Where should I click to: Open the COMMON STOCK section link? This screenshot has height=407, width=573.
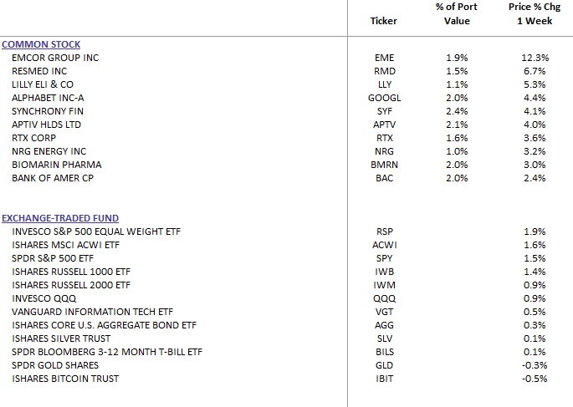point(41,44)
